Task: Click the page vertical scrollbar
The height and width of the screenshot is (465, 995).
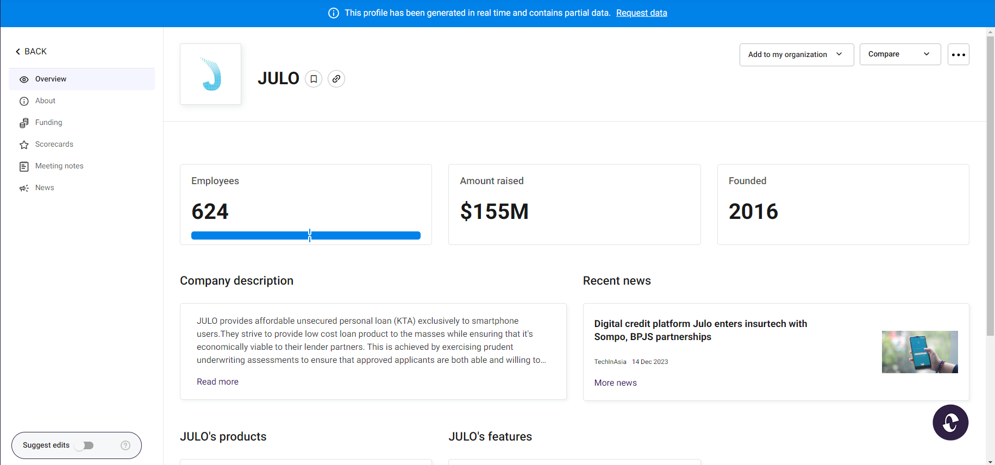Action: click(x=991, y=185)
